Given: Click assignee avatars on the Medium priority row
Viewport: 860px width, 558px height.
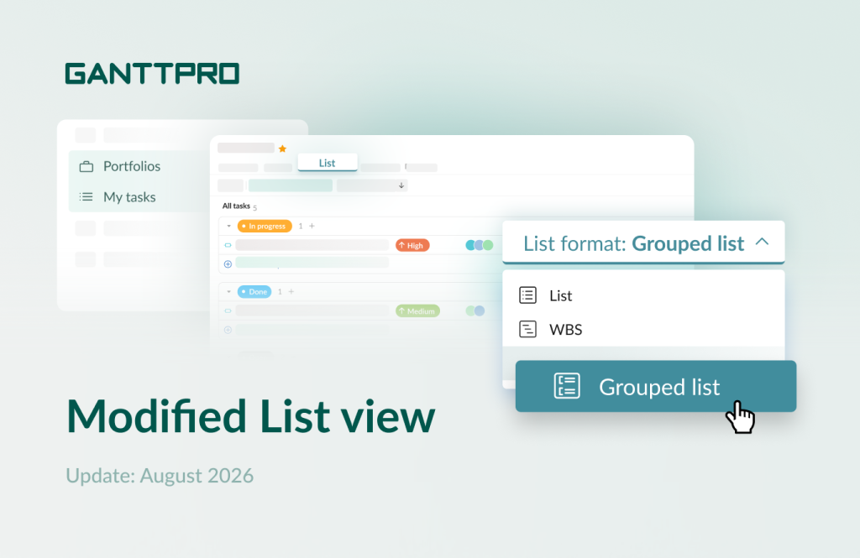Looking at the screenshot, I should pyautogui.click(x=475, y=310).
